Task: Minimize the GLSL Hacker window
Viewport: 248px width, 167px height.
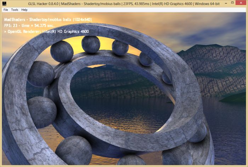Action: [x=226, y=3]
